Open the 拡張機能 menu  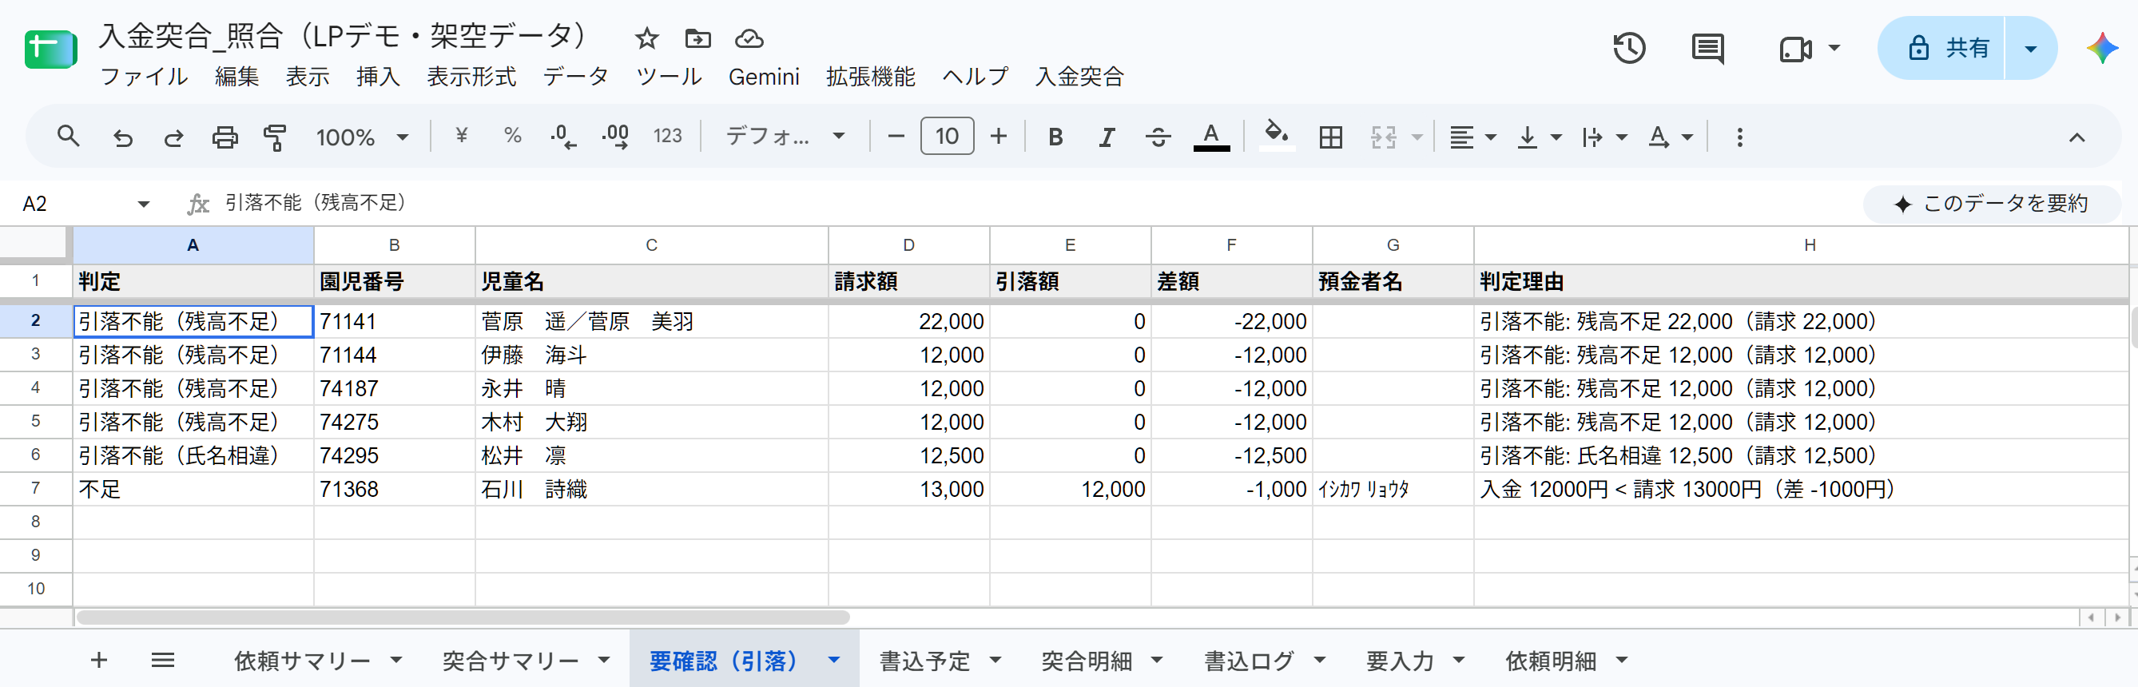coord(870,77)
